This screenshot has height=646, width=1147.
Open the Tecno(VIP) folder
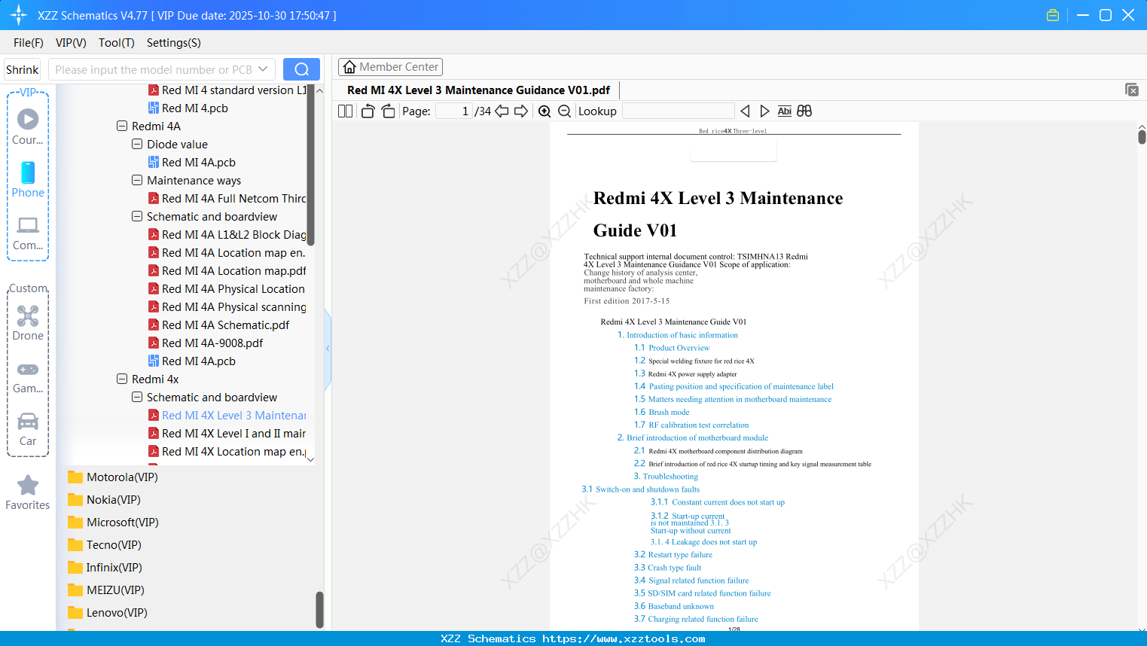point(105,545)
